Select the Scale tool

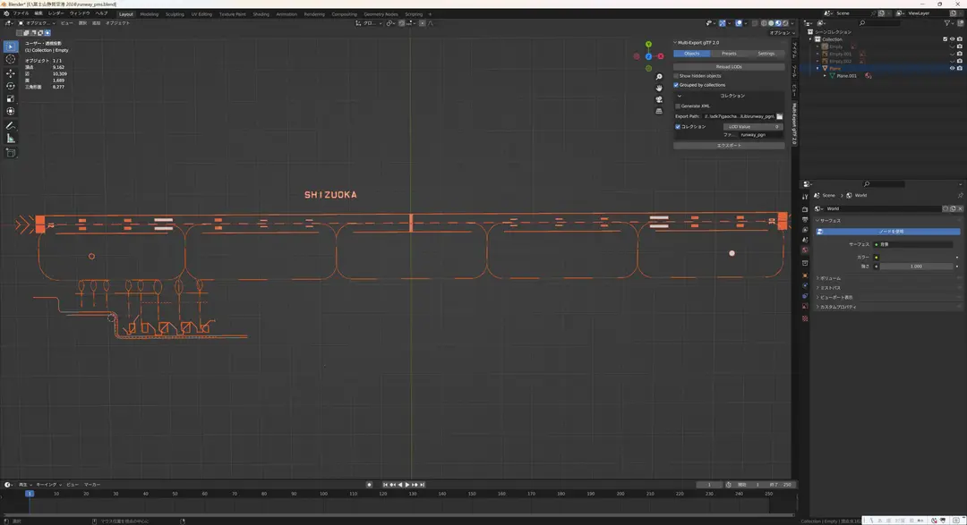coord(11,98)
